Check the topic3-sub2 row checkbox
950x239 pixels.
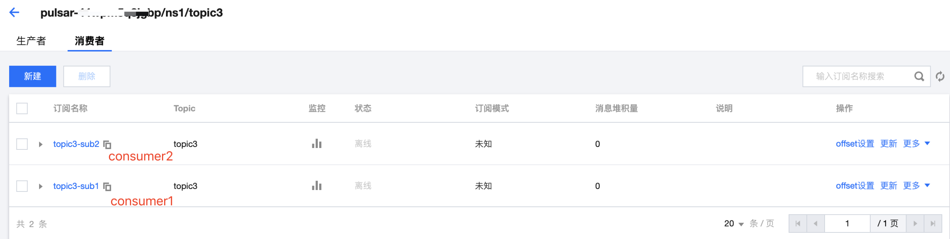point(22,144)
